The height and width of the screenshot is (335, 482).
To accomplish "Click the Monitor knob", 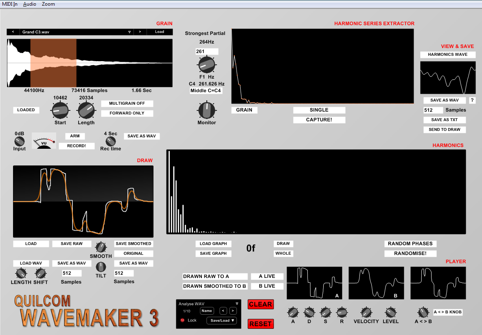I will (x=207, y=110).
